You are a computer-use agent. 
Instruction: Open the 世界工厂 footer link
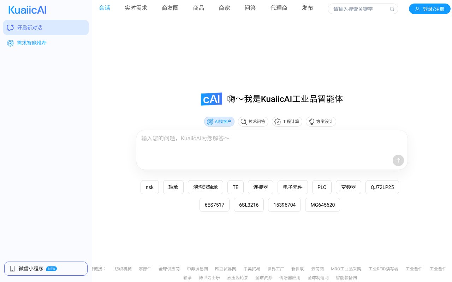[x=275, y=269]
